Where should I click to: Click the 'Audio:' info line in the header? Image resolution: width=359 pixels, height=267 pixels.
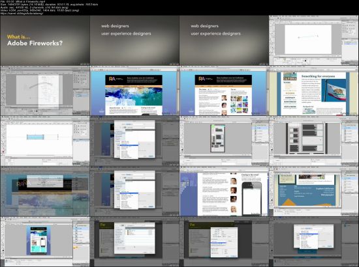point(35,7)
